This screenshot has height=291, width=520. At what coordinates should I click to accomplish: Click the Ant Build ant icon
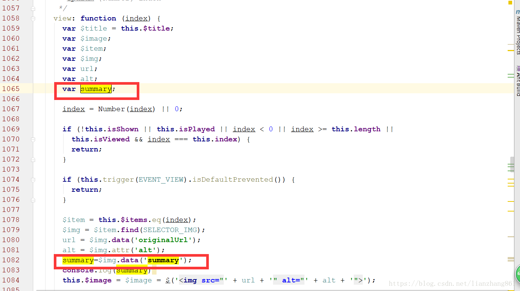[x=518, y=68]
